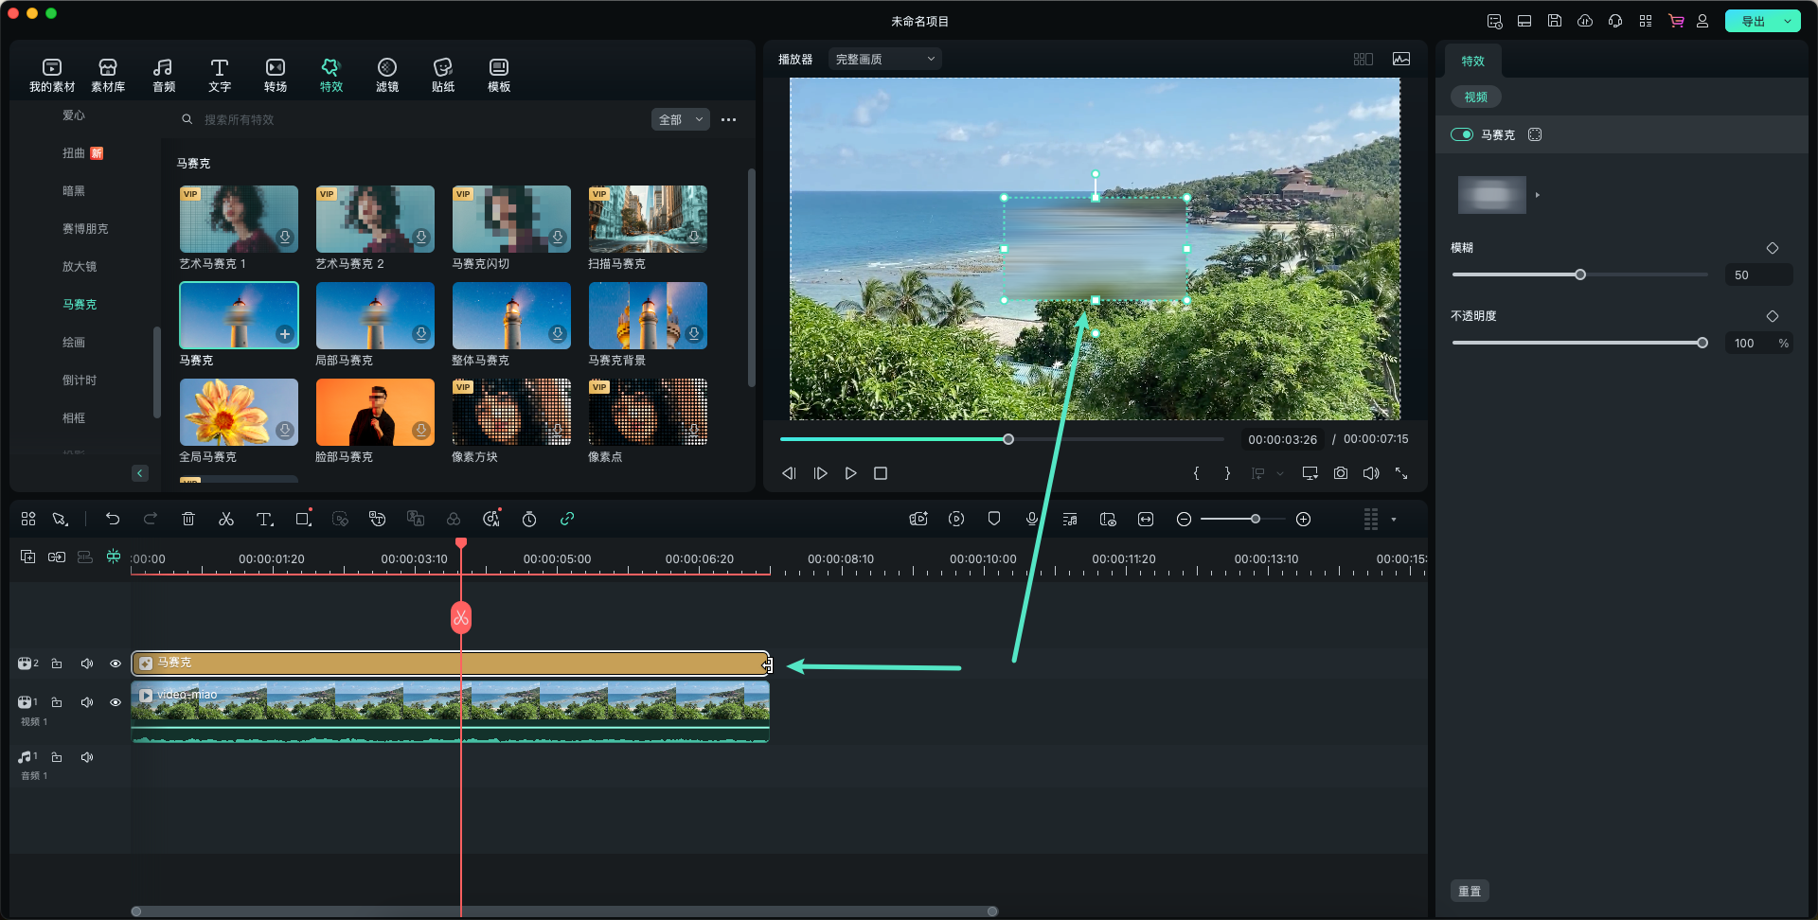Image resolution: width=1818 pixels, height=920 pixels.
Task: Open the 滤镜 filters tab
Action: coord(386,75)
